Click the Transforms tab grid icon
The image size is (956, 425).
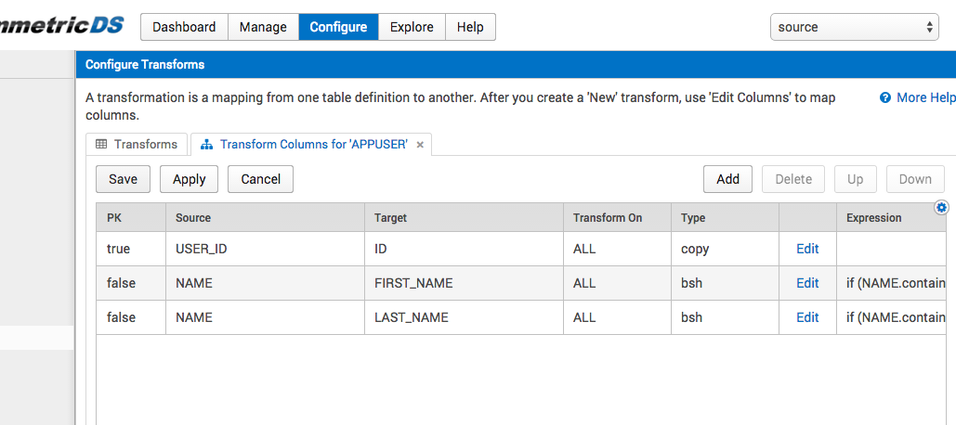101,145
